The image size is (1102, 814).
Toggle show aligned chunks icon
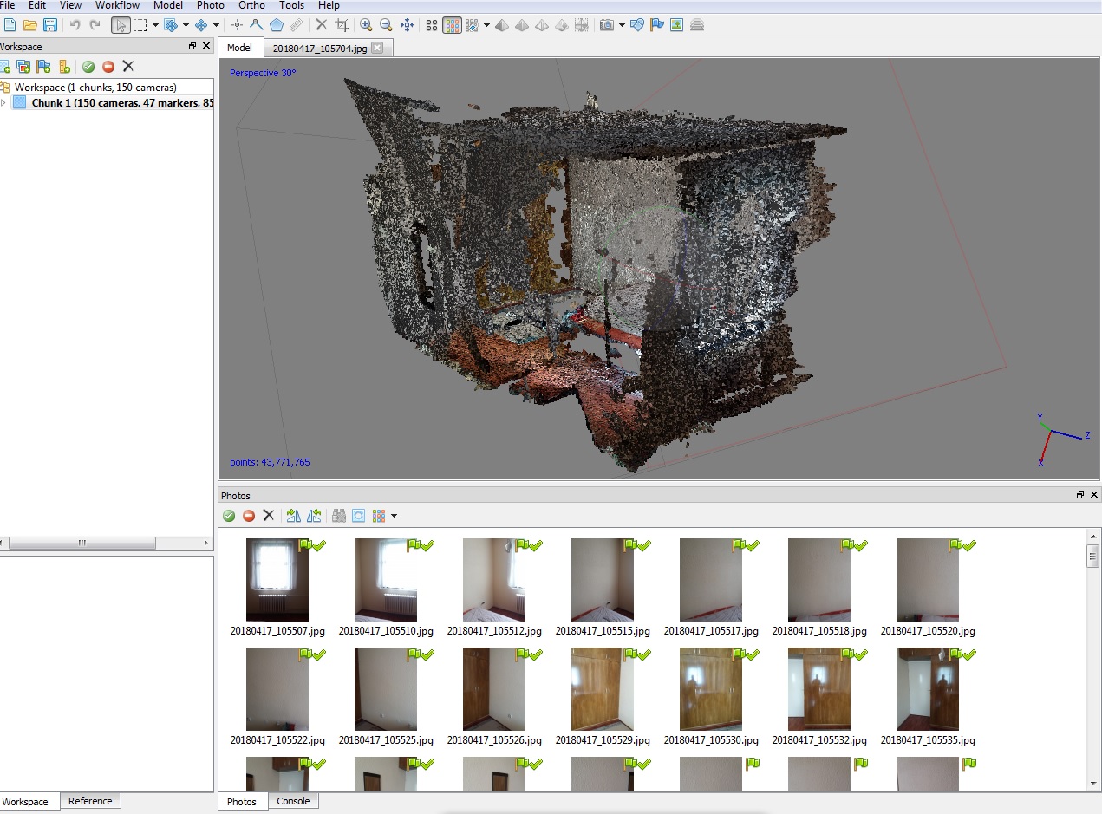(697, 25)
